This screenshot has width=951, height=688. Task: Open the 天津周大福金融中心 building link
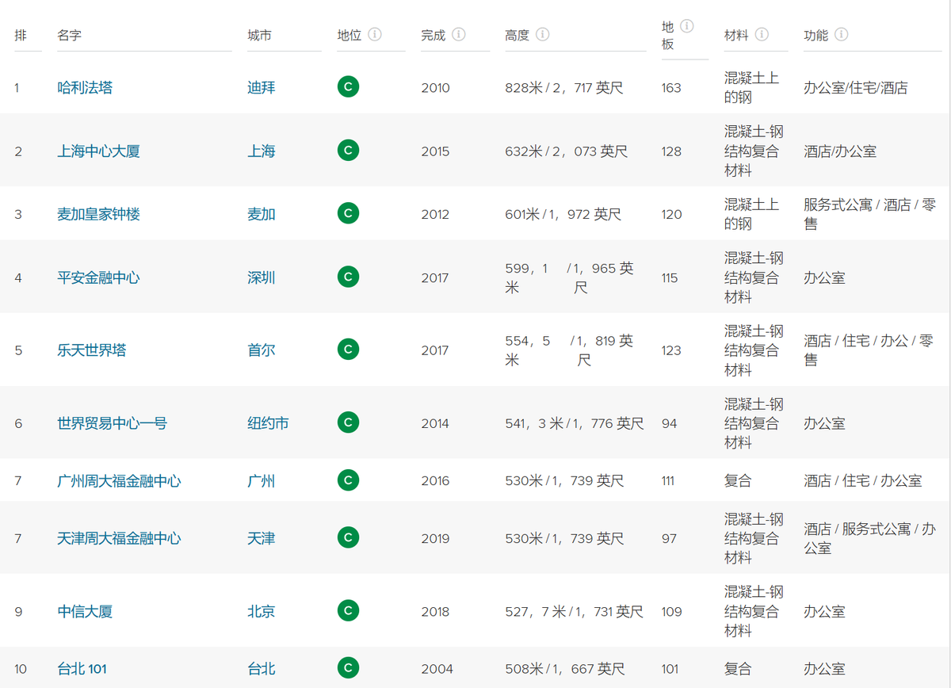(120, 538)
